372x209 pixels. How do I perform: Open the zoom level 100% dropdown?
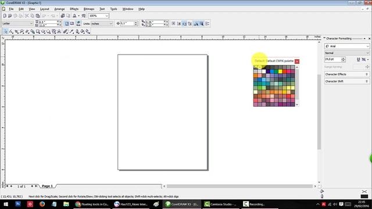(106, 16)
